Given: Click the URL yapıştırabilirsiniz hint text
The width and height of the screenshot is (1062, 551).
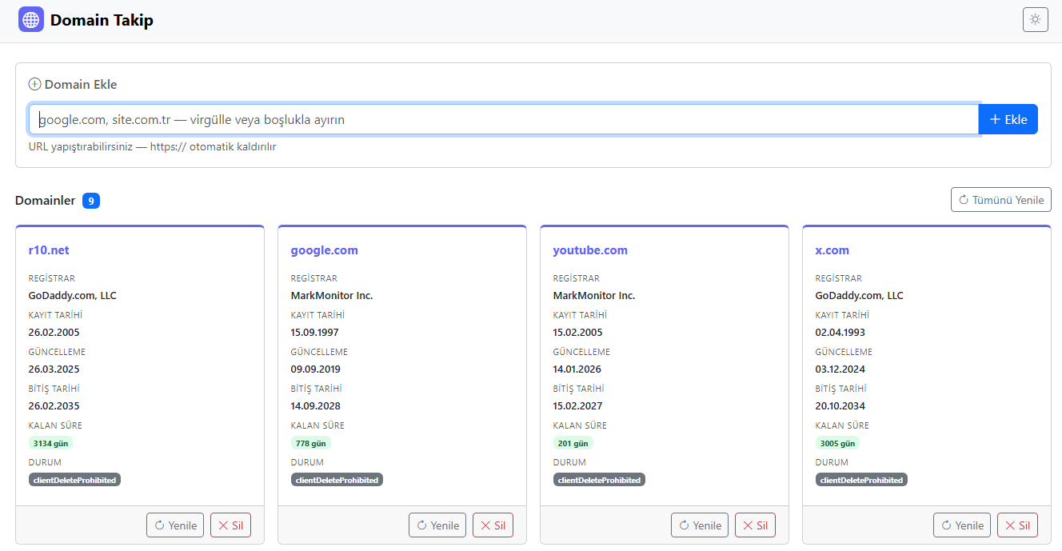Looking at the screenshot, I should [152, 147].
